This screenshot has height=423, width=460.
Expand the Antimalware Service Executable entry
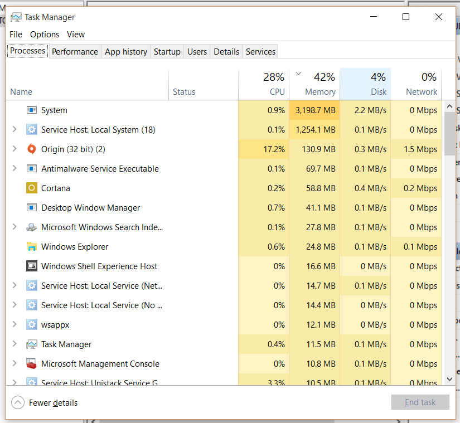(15, 169)
